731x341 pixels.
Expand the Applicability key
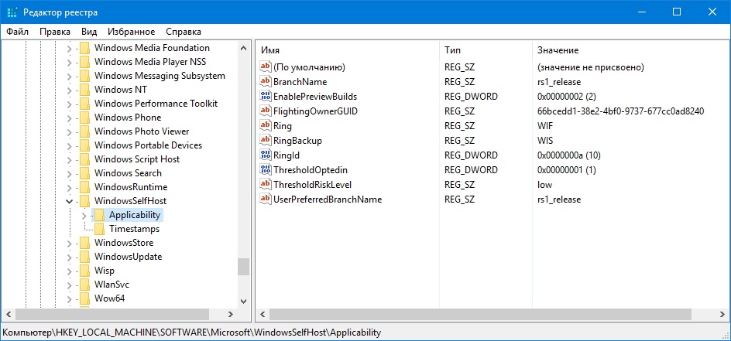[x=84, y=215]
